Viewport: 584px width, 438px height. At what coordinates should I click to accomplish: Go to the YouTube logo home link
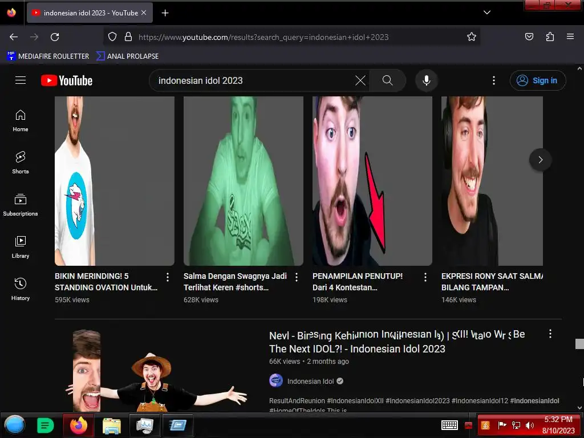(67, 80)
